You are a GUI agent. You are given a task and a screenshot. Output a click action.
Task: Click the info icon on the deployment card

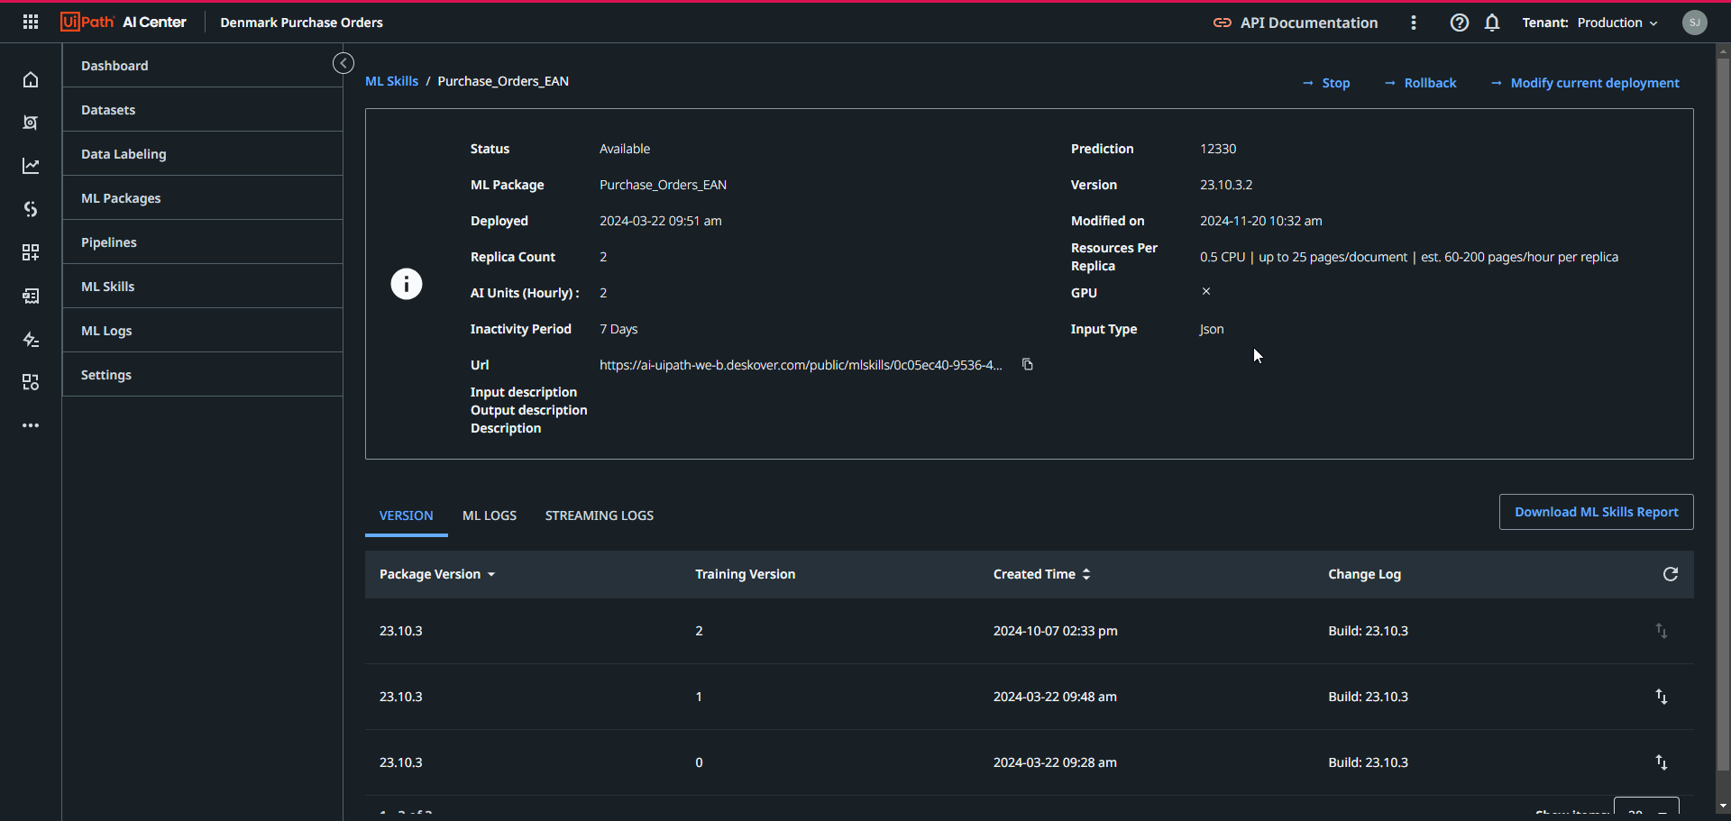(407, 283)
